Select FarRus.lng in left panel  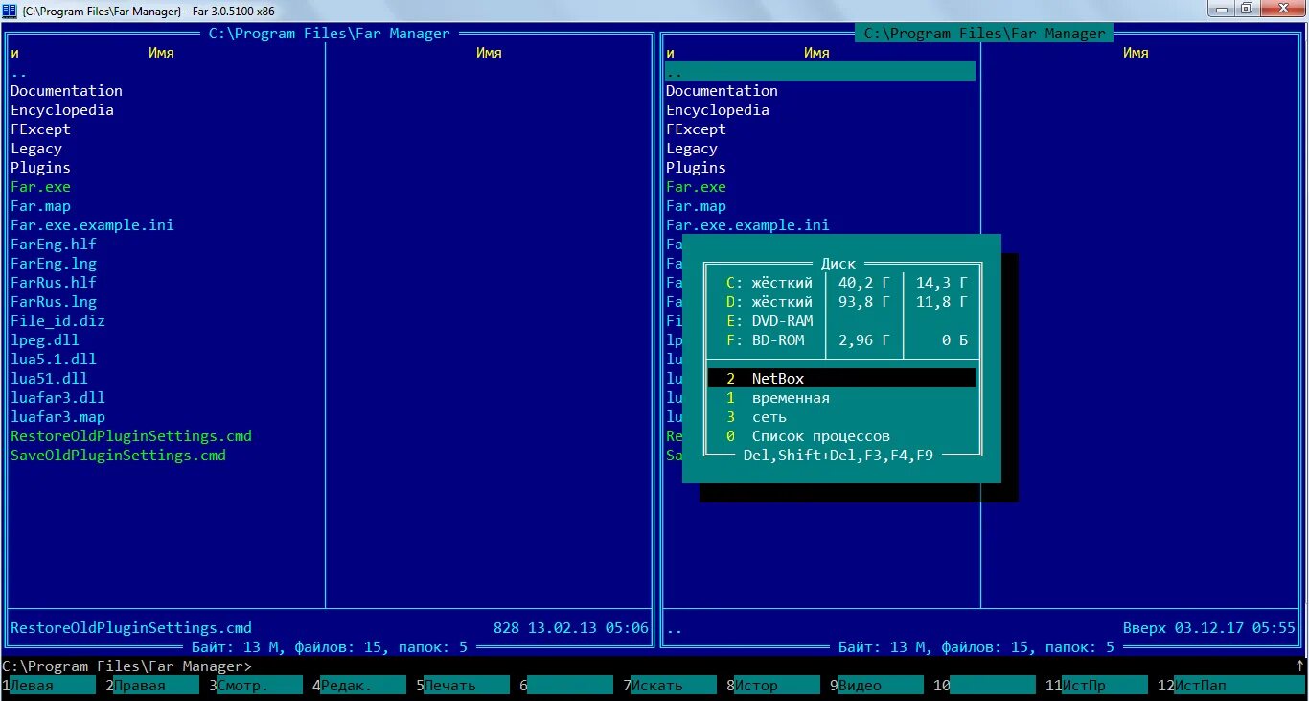[54, 302]
